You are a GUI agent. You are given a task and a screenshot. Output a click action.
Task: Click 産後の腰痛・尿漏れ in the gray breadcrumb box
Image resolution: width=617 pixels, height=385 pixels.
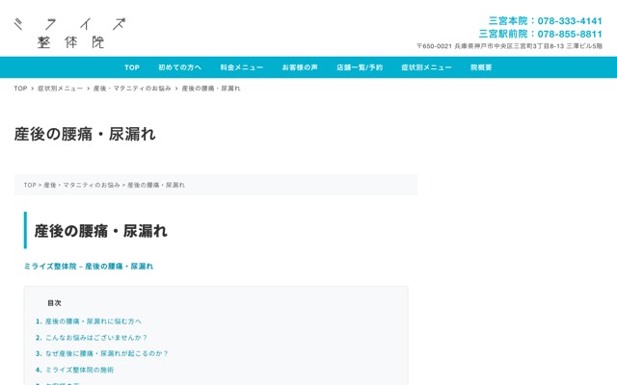(x=156, y=185)
